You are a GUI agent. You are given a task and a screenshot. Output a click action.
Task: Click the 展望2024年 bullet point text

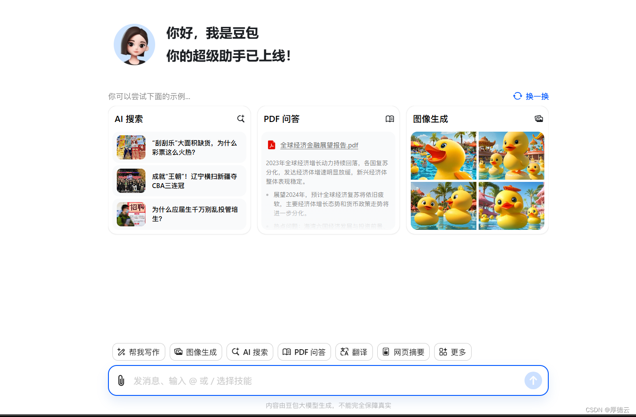click(x=331, y=204)
